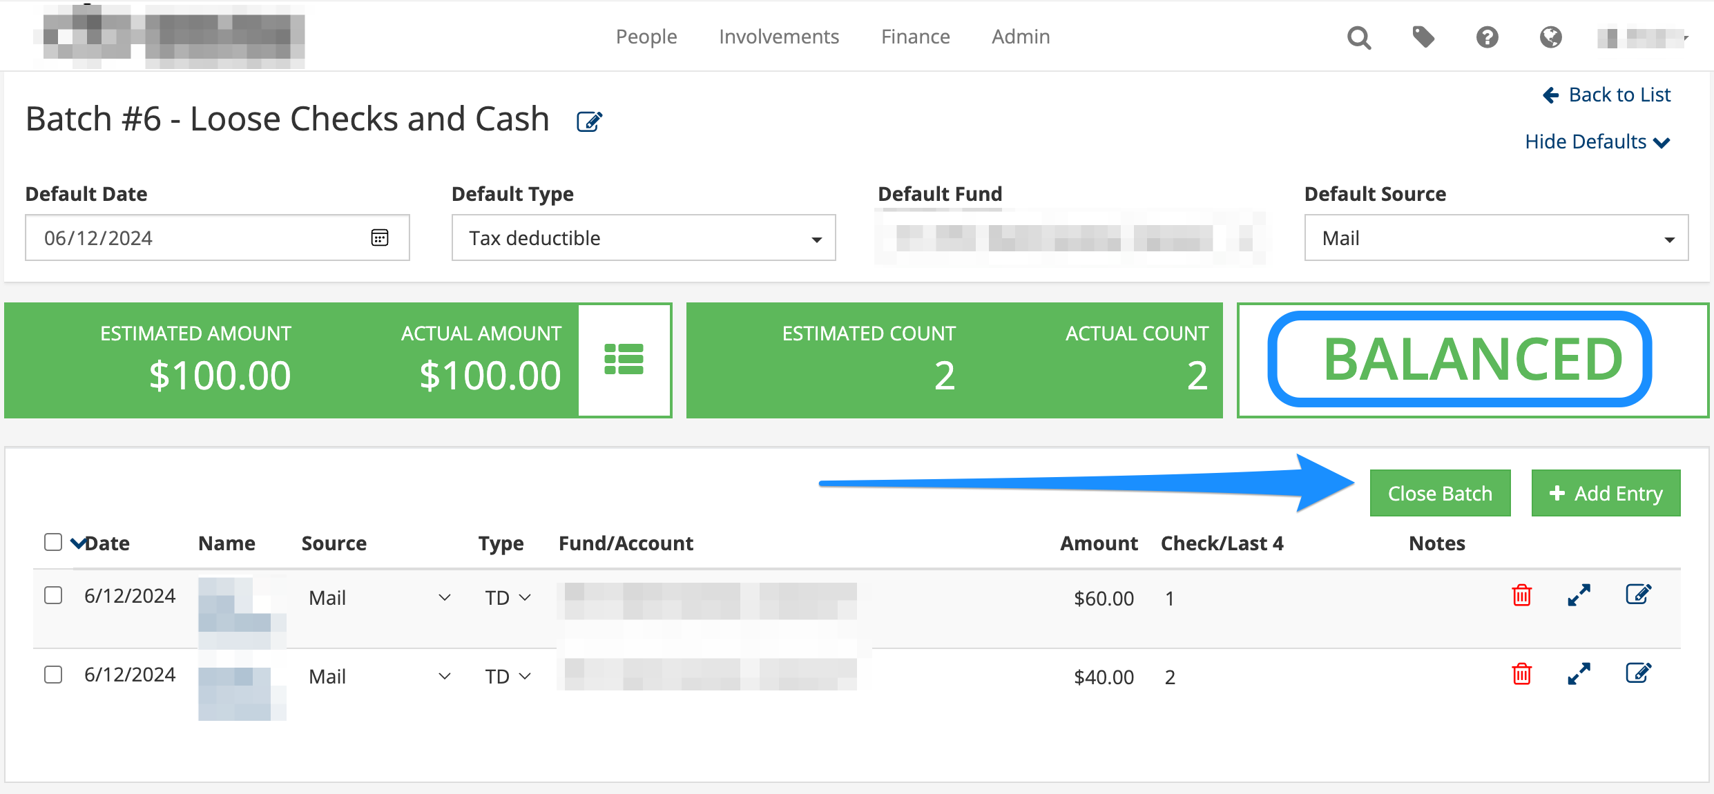The image size is (1714, 794).
Task: Sort by the Date column chevron
Action: [78, 543]
